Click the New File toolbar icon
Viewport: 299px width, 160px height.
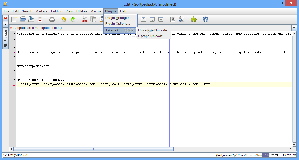14,19
